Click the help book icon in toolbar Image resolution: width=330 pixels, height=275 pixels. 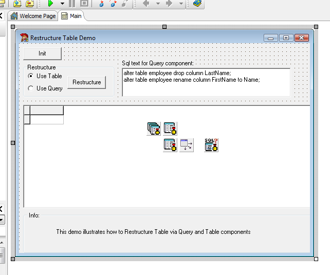pos(197,3)
